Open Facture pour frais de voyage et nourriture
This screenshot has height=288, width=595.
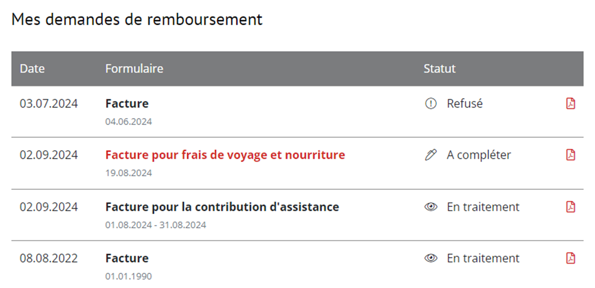click(225, 155)
